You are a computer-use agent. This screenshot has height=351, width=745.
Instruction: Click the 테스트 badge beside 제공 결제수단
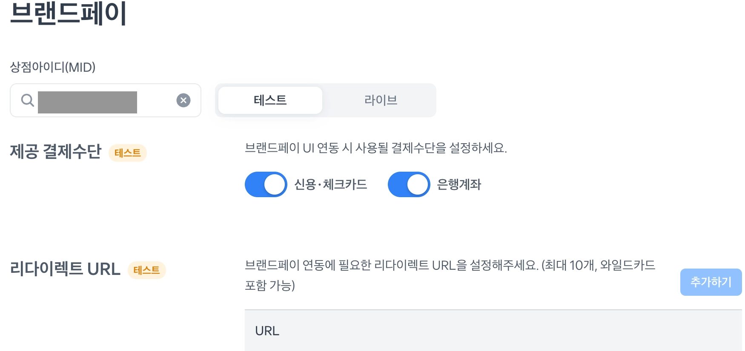[127, 153]
